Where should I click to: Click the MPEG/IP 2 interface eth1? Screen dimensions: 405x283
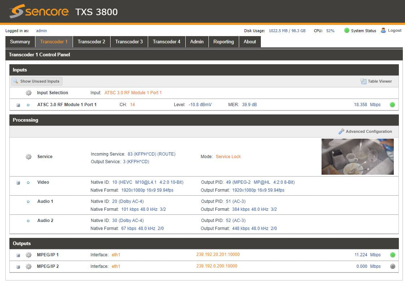coord(116,266)
